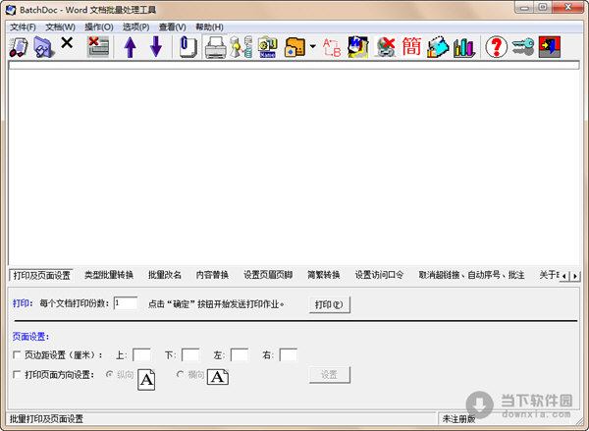Open the 选项(P) menu
Image resolution: width=589 pixels, height=431 pixels.
click(x=136, y=27)
